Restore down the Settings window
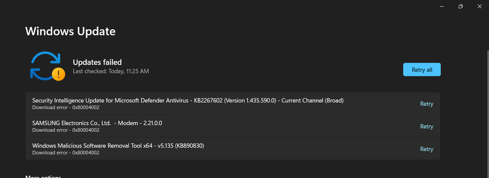Screen dimensions: 489x178 click(461, 7)
